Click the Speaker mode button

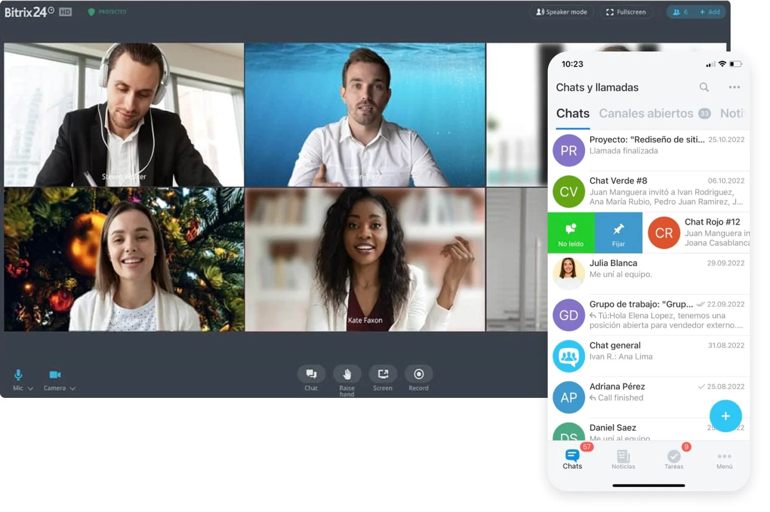(561, 12)
